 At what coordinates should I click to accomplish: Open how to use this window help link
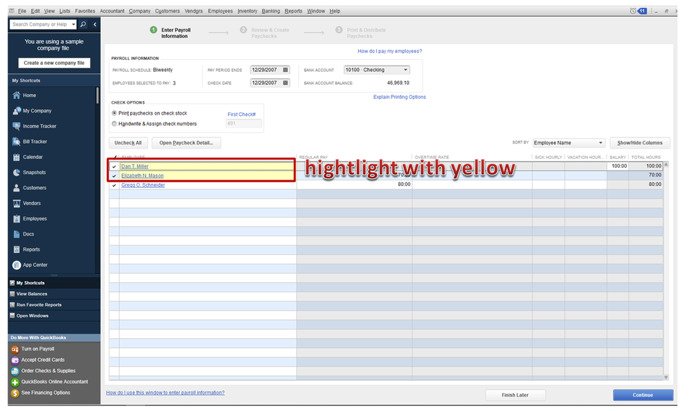pyautogui.click(x=165, y=392)
